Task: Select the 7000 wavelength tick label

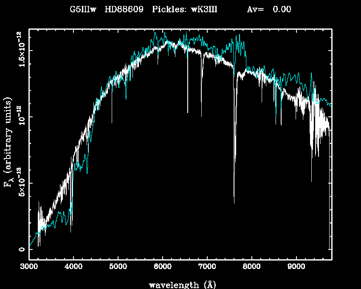Action: [207, 266]
